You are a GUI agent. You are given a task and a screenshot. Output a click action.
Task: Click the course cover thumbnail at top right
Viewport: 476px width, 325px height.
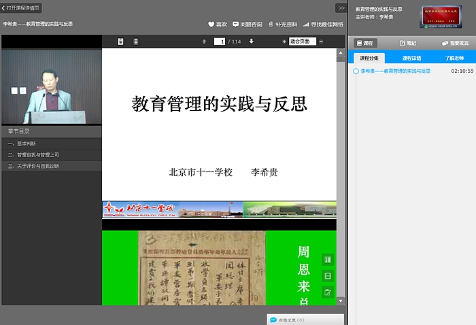pos(441,17)
